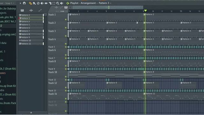This screenshot has height=115, width=204.
Task: Open the playlist options menu arrow
Action: [20, 3]
